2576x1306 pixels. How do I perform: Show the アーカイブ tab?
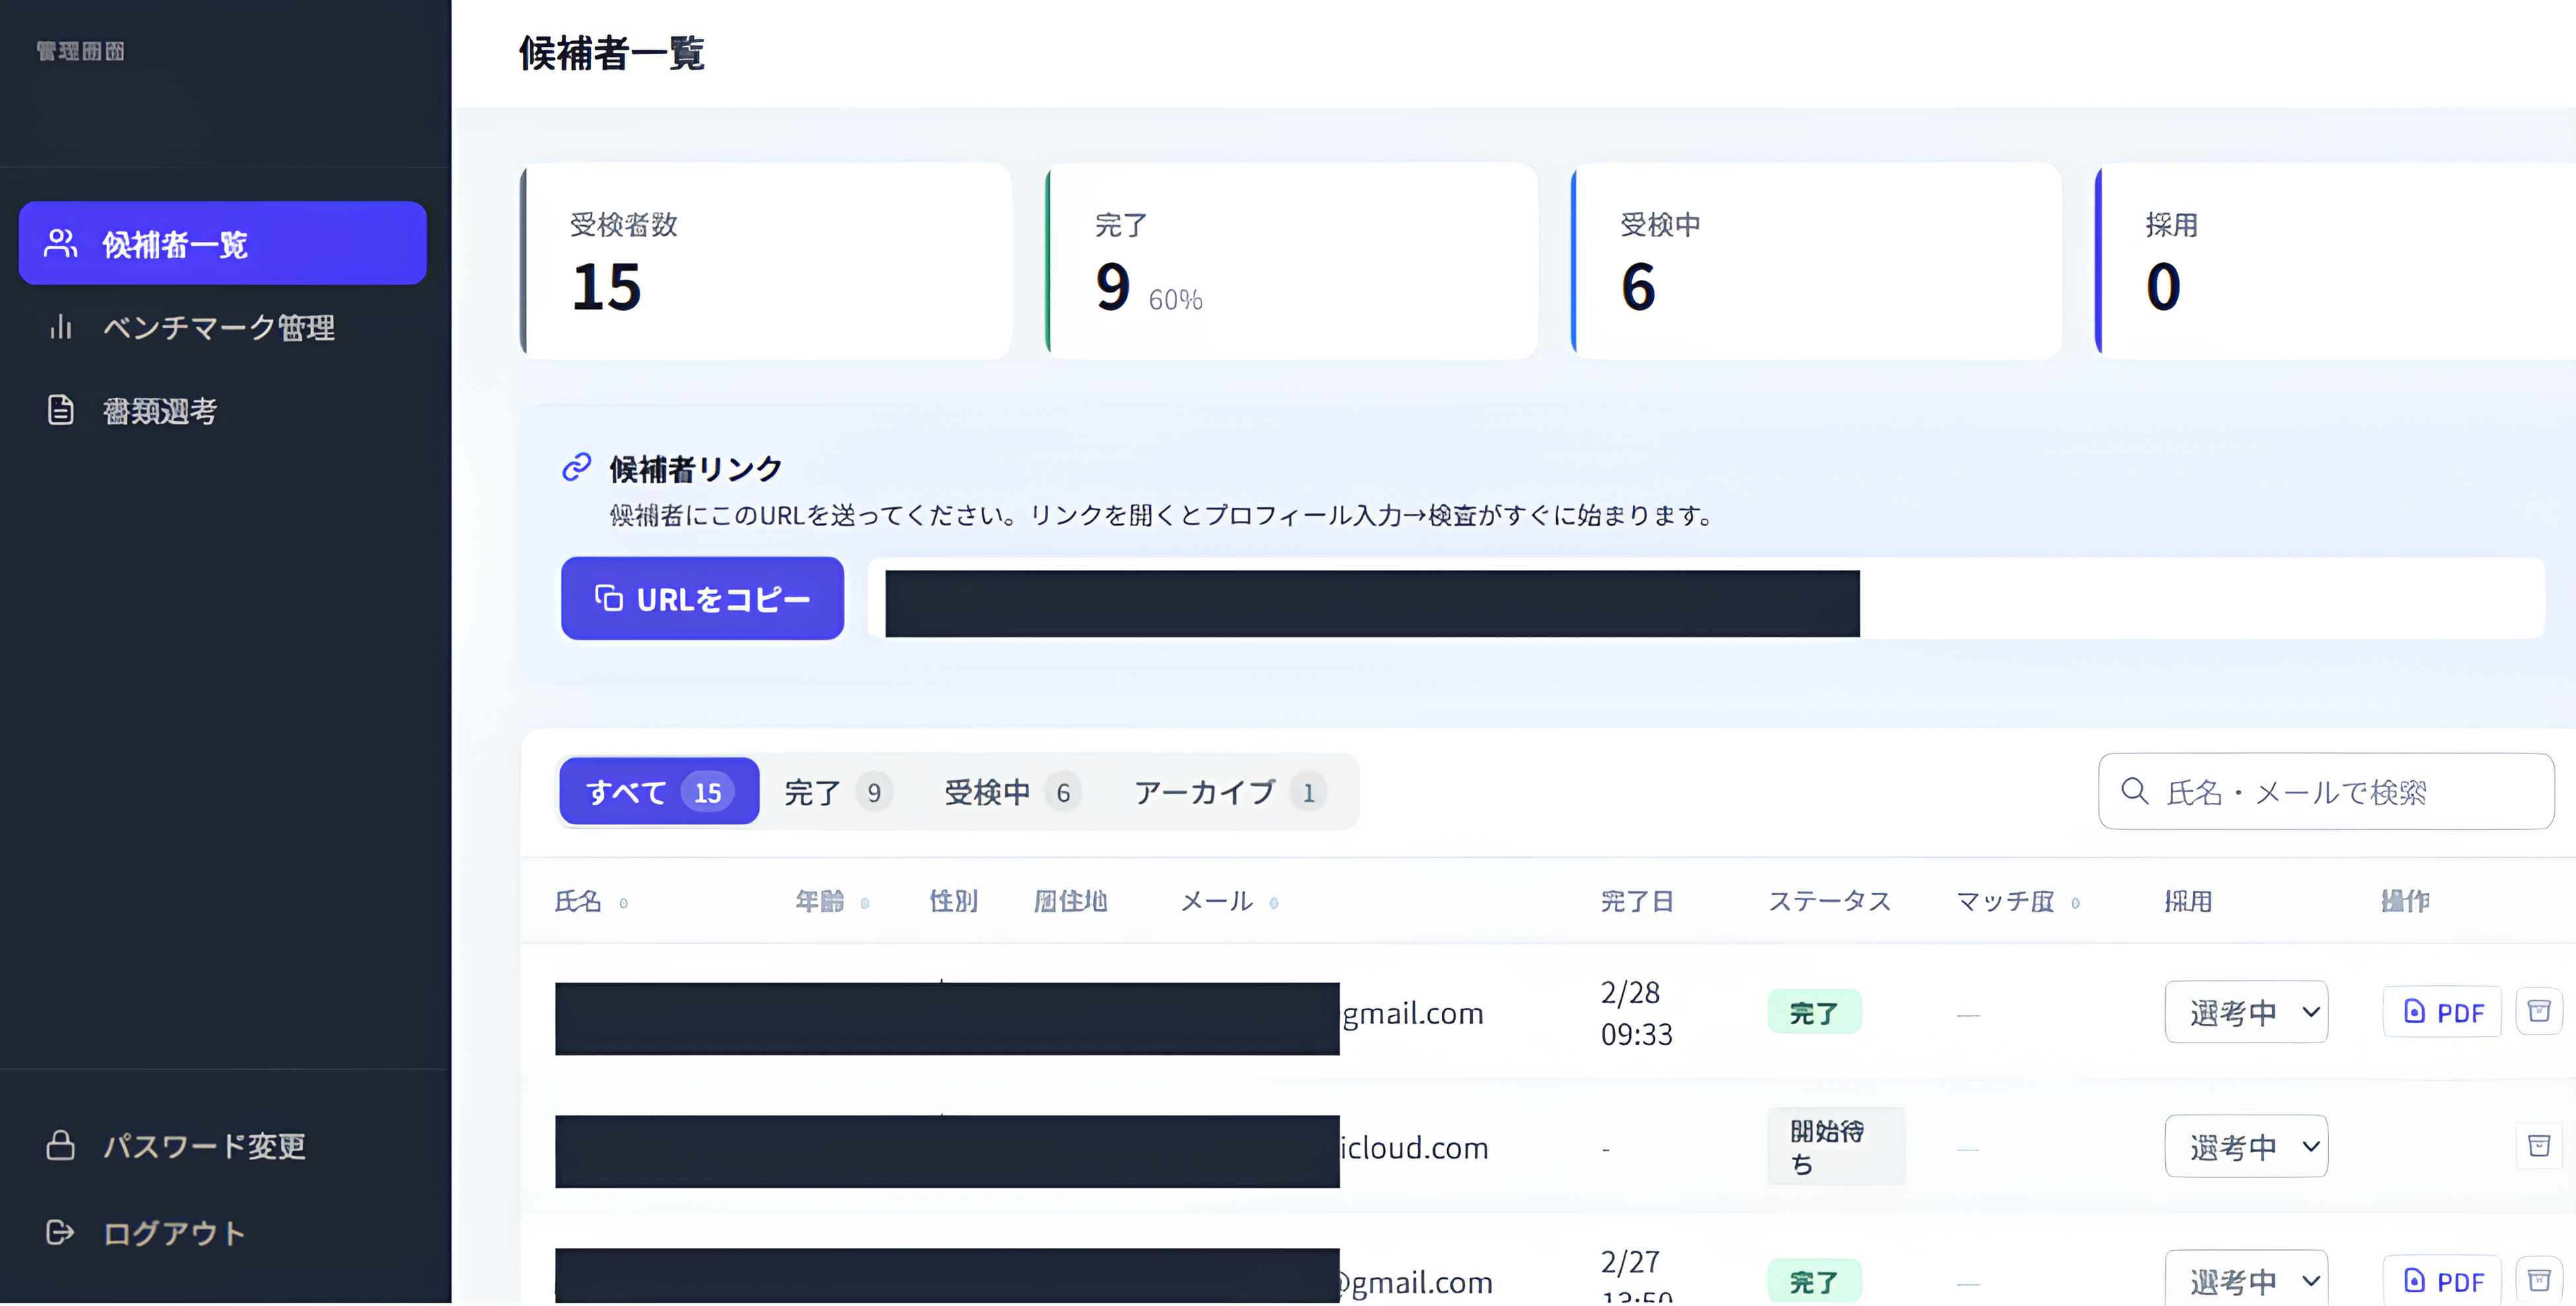point(1228,792)
